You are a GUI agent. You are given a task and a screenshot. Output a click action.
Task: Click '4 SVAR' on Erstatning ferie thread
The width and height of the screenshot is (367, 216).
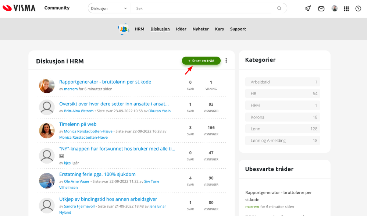[190, 181]
